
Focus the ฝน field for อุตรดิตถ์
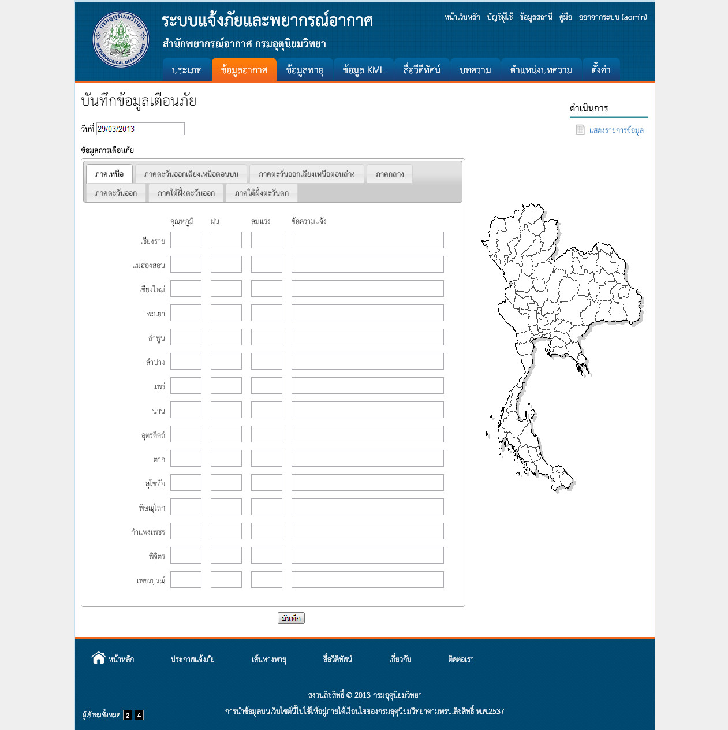(x=226, y=434)
